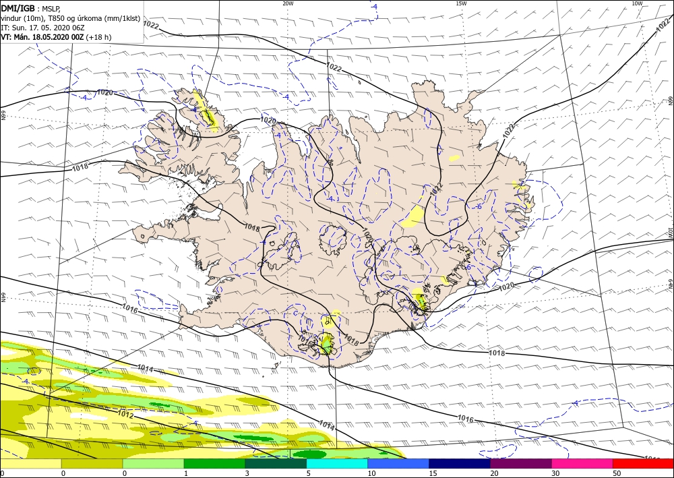Select the light green legend swatch
674x478 pixels.
[153, 463]
